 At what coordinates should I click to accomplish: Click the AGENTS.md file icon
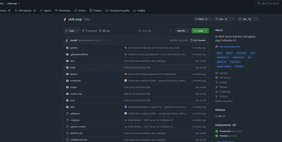(67, 133)
